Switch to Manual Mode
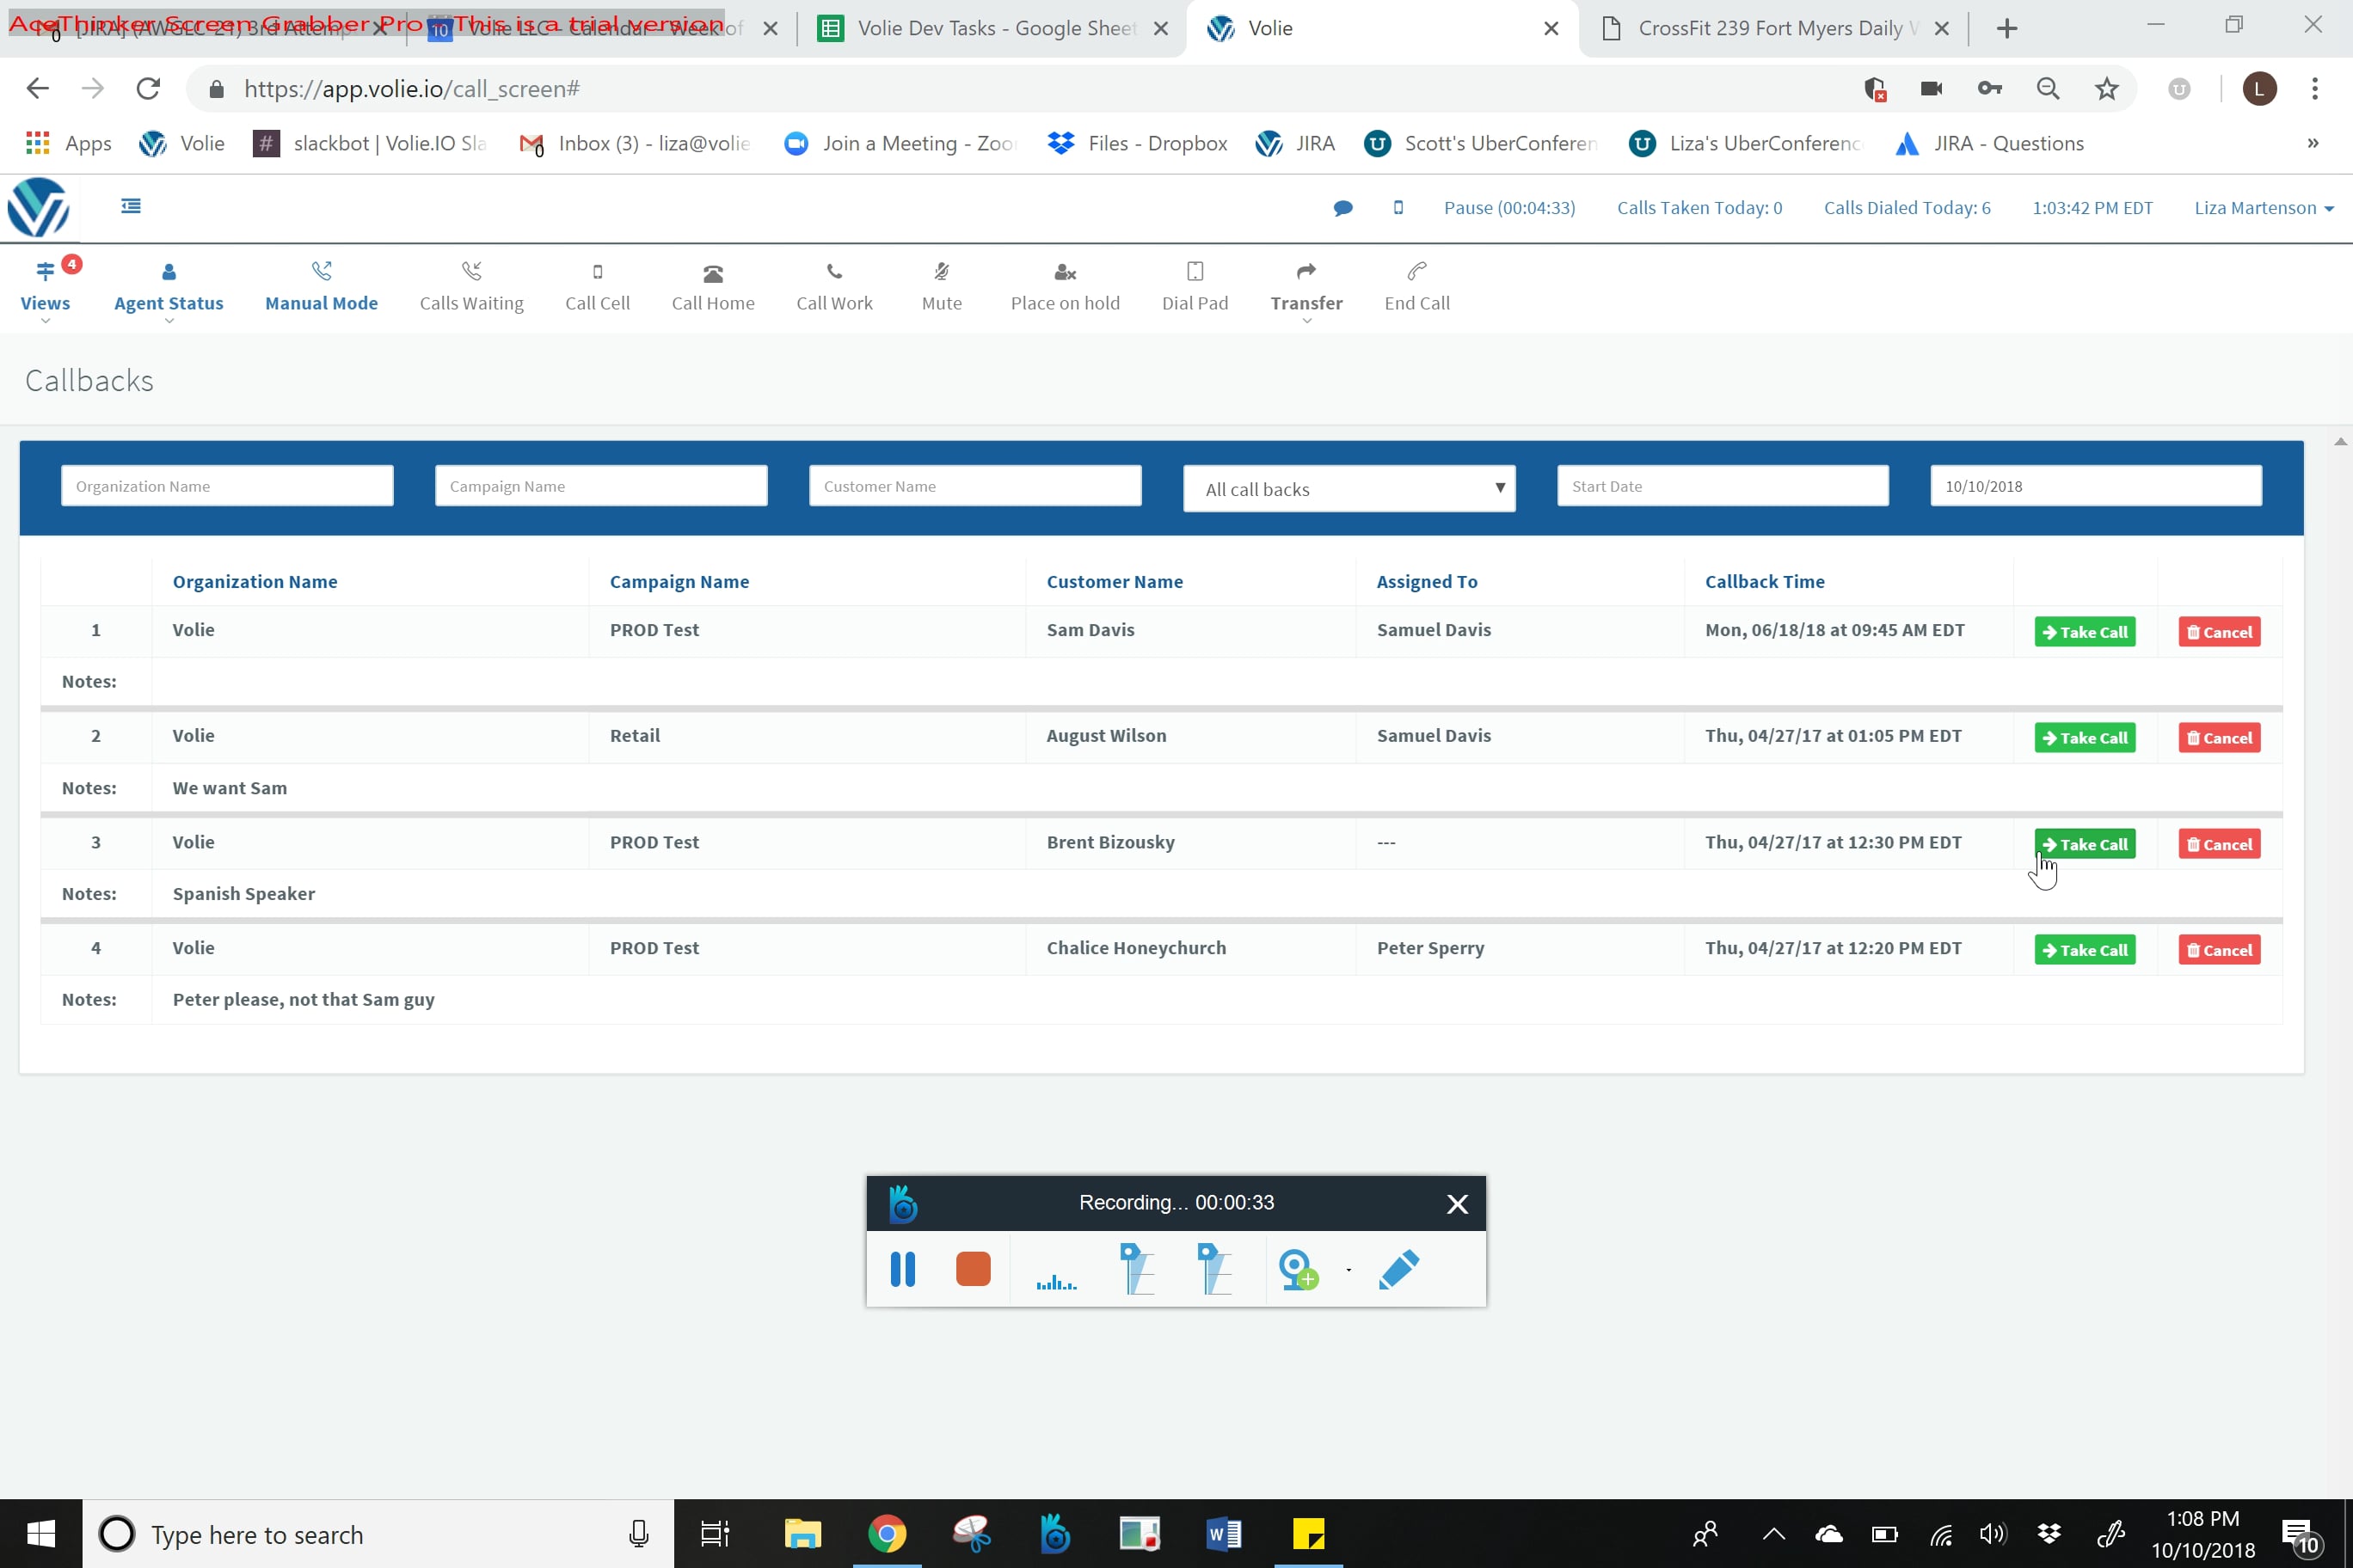The height and width of the screenshot is (1568, 2353). 321,288
